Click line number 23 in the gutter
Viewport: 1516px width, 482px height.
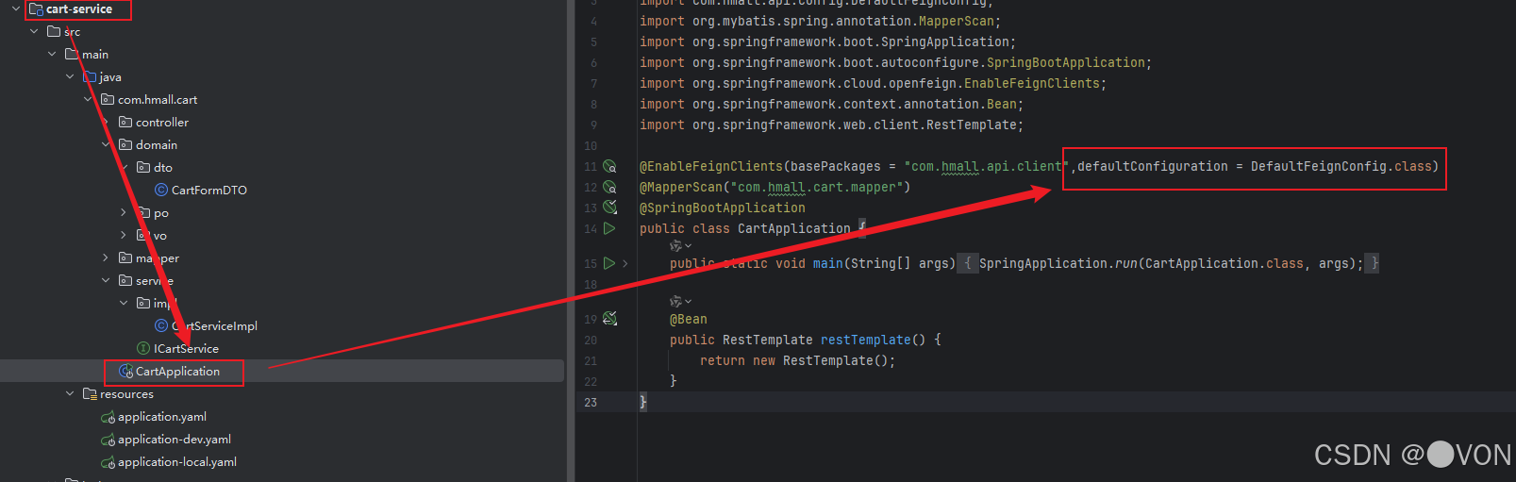coord(591,402)
